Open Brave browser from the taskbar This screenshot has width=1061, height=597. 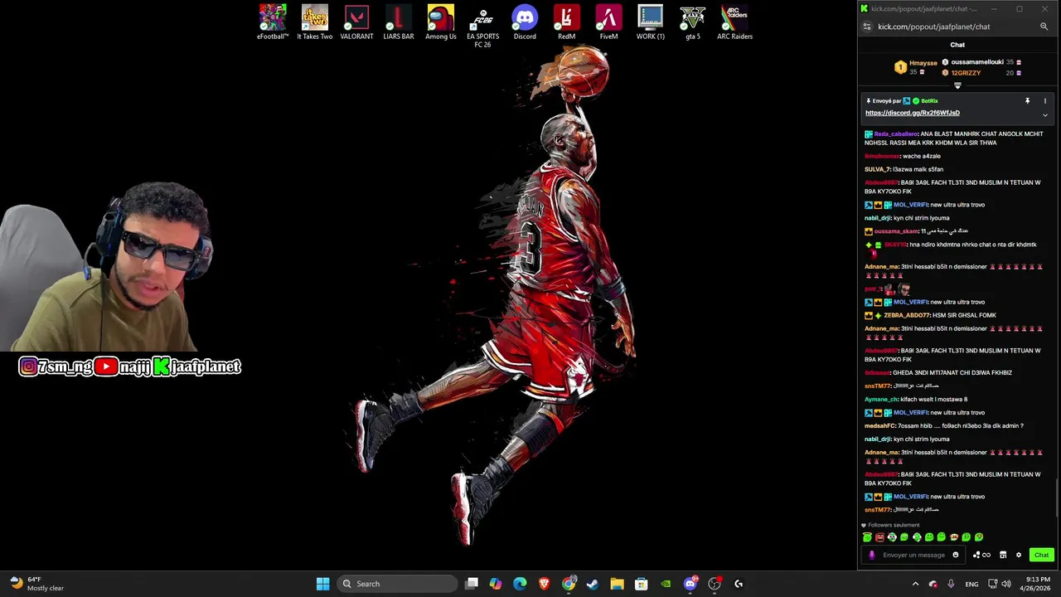(545, 584)
